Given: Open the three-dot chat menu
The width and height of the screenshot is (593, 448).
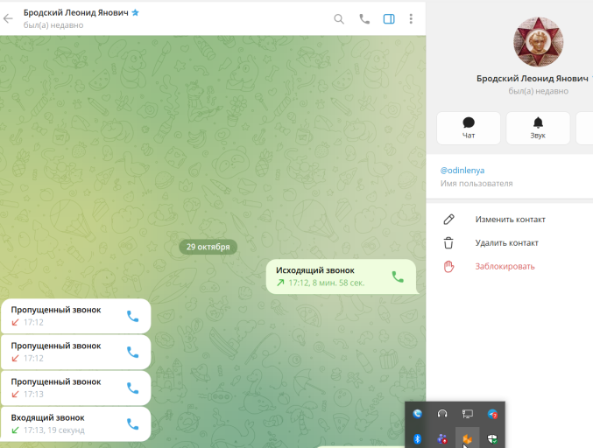Looking at the screenshot, I should 411,19.
